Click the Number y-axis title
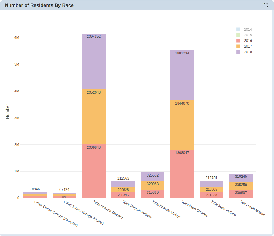The image size is (274, 236). click(x=8, y=111)
